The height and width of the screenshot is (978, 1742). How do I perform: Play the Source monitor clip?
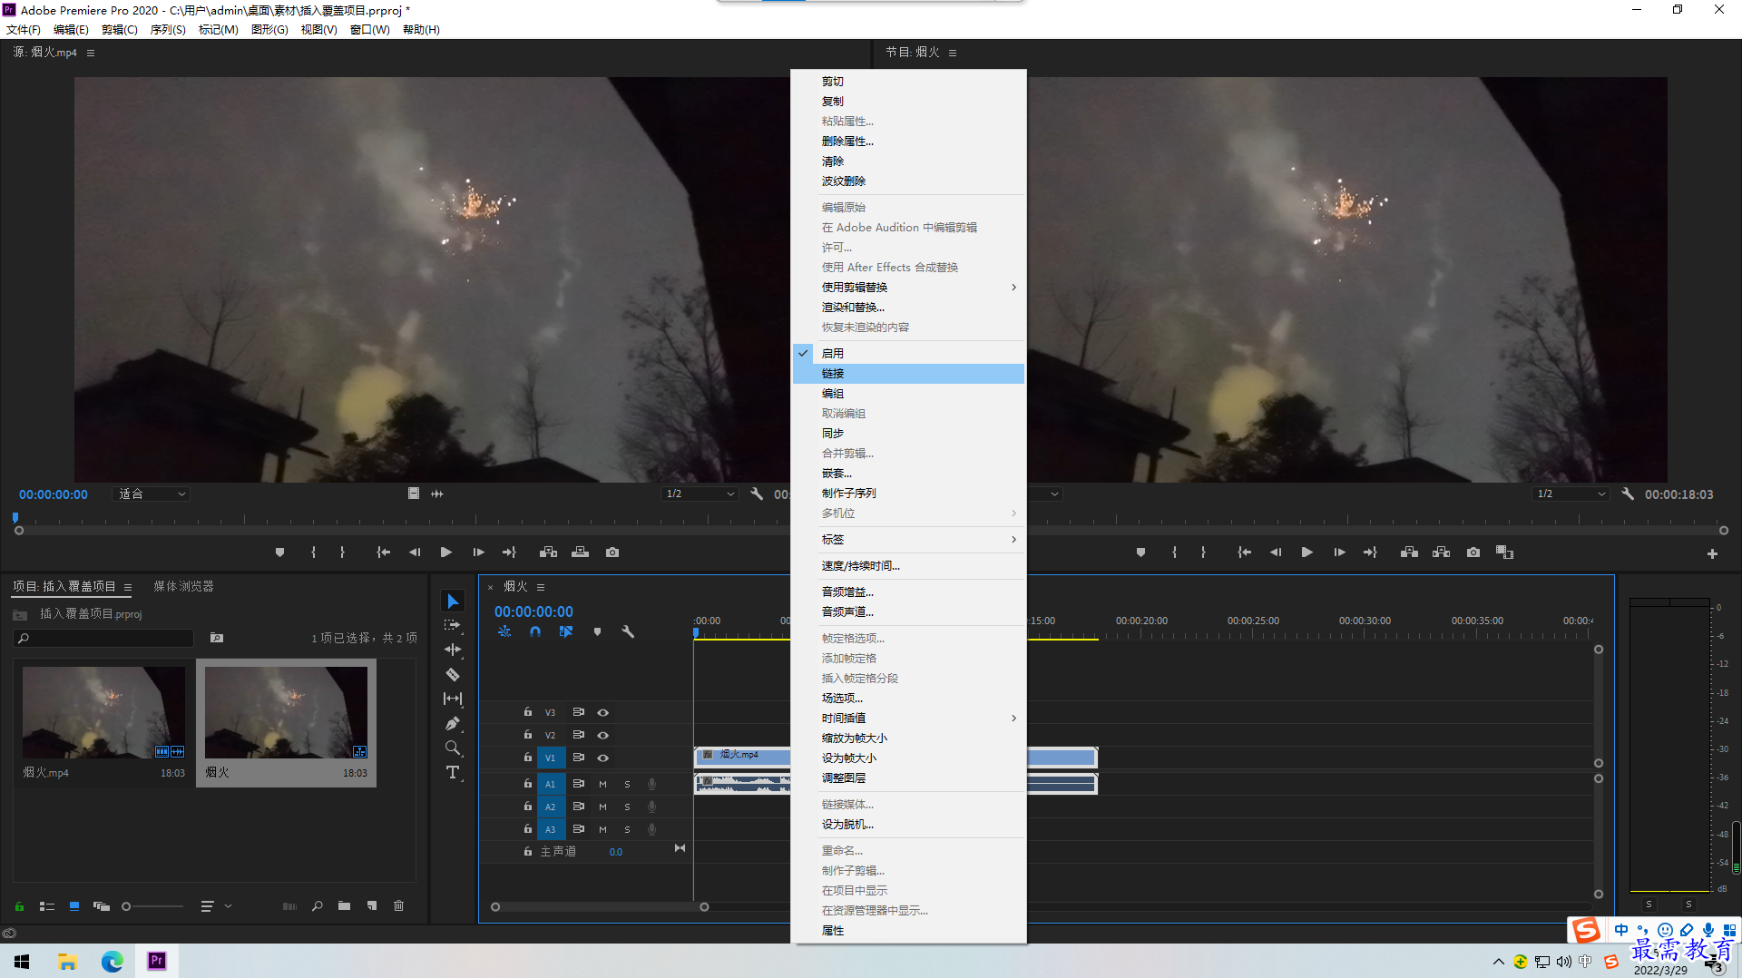pyautogui.click(x=445, y=552)
